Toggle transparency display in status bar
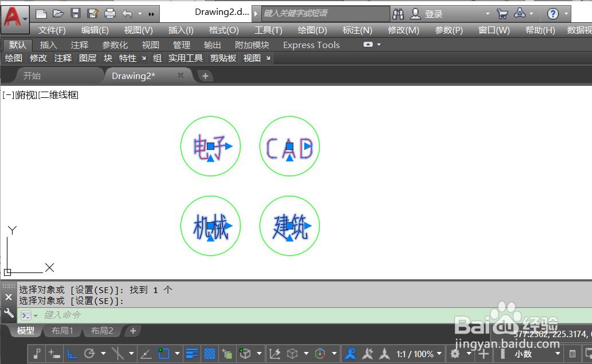 click(x=210, y=354)
